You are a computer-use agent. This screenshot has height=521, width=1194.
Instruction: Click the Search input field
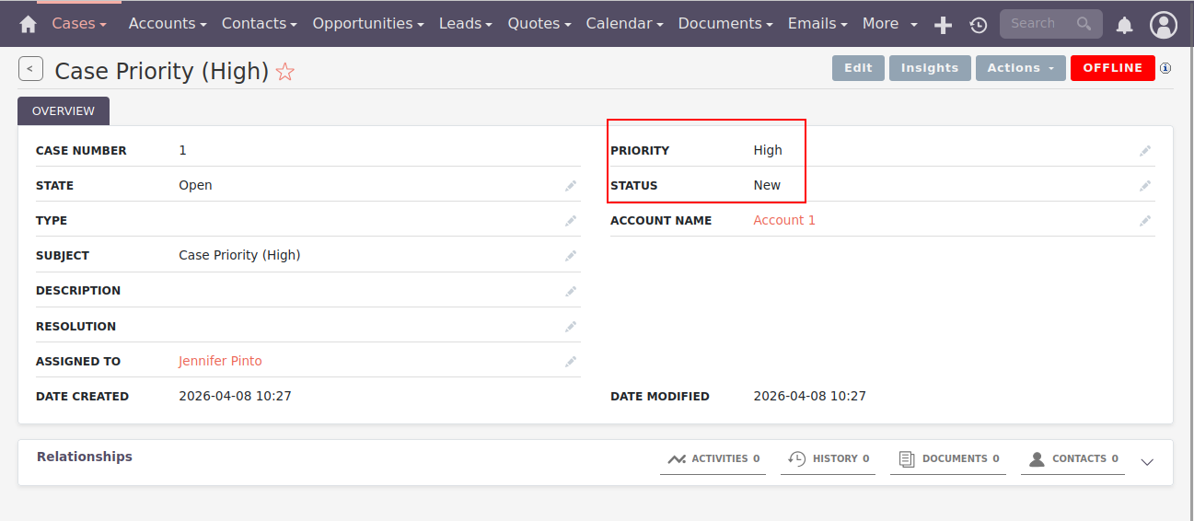point(1040,24)
